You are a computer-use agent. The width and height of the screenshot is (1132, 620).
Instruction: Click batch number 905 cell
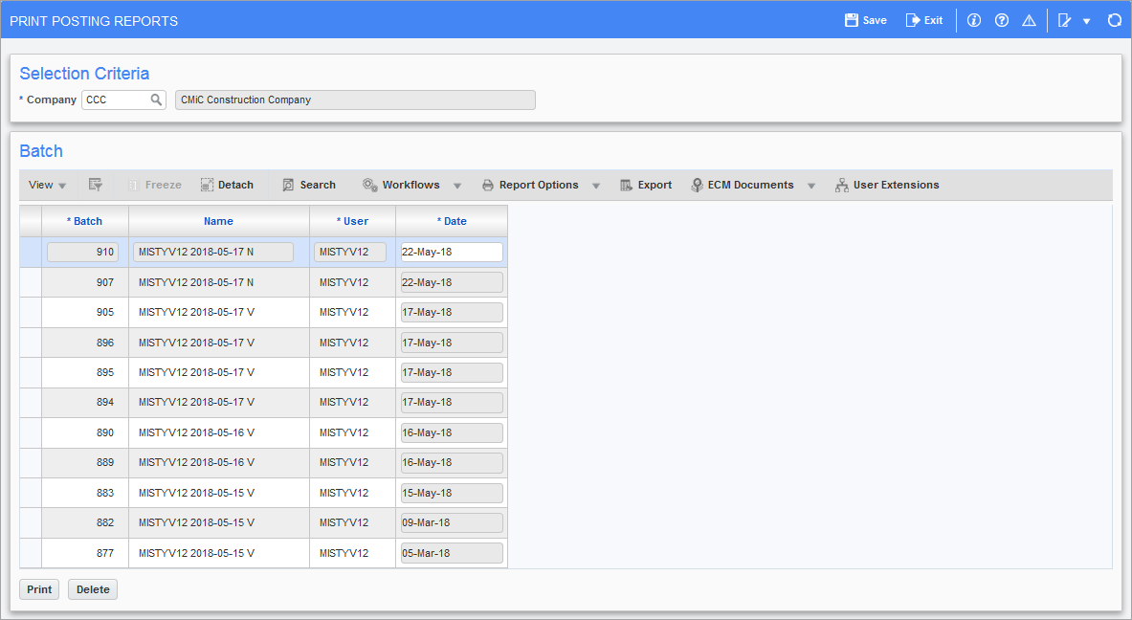click(x=85, y=313)
